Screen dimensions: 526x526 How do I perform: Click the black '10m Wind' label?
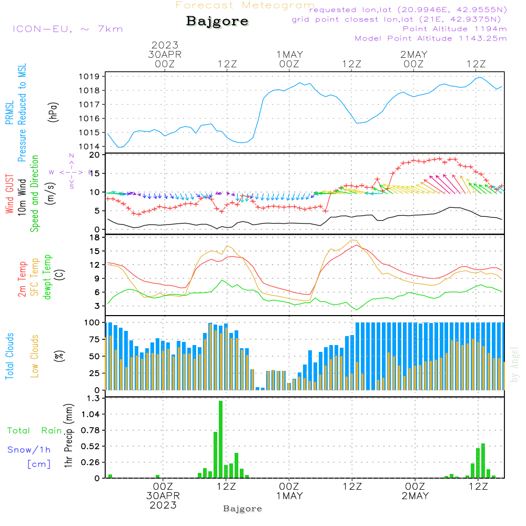pyautogui.click(x=22, y=197)
